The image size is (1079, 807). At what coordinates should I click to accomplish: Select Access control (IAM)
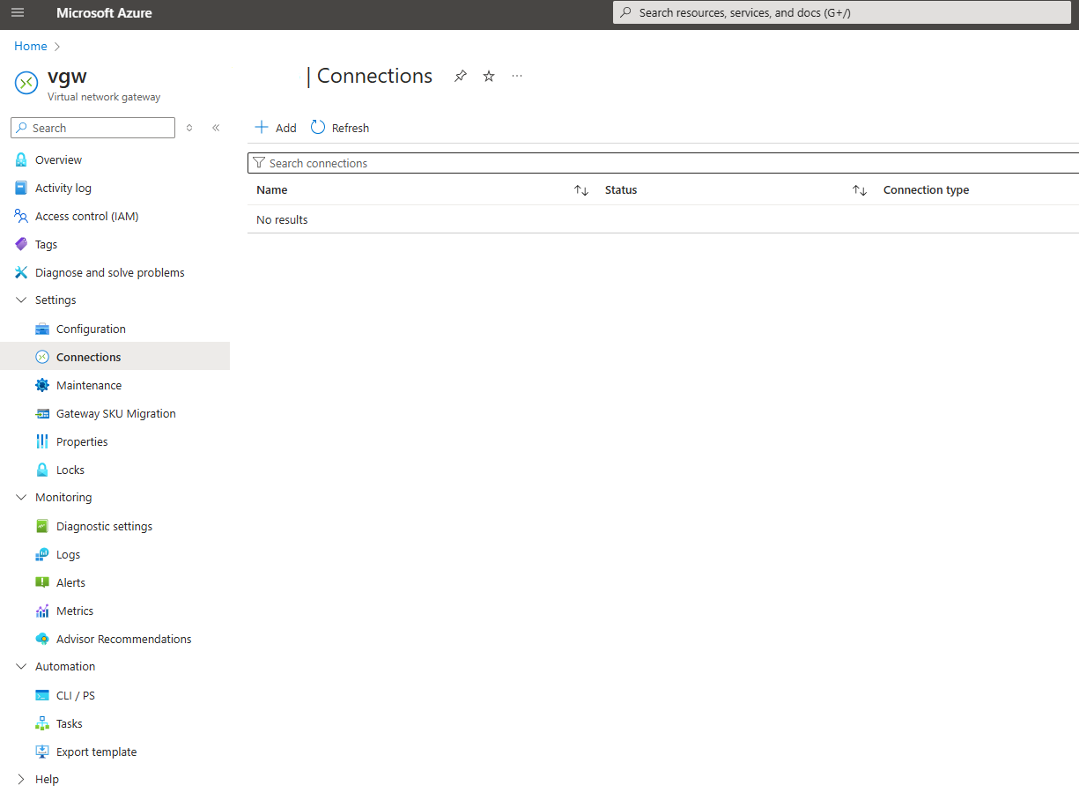[86, 216]
